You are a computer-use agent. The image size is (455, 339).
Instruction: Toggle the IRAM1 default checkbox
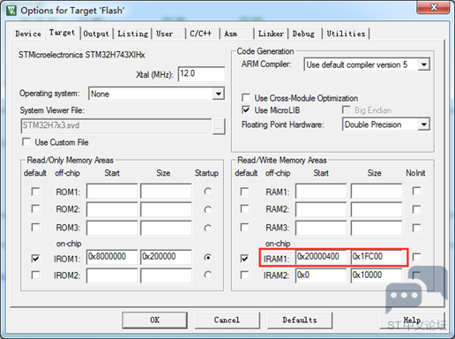click(244, 259)
